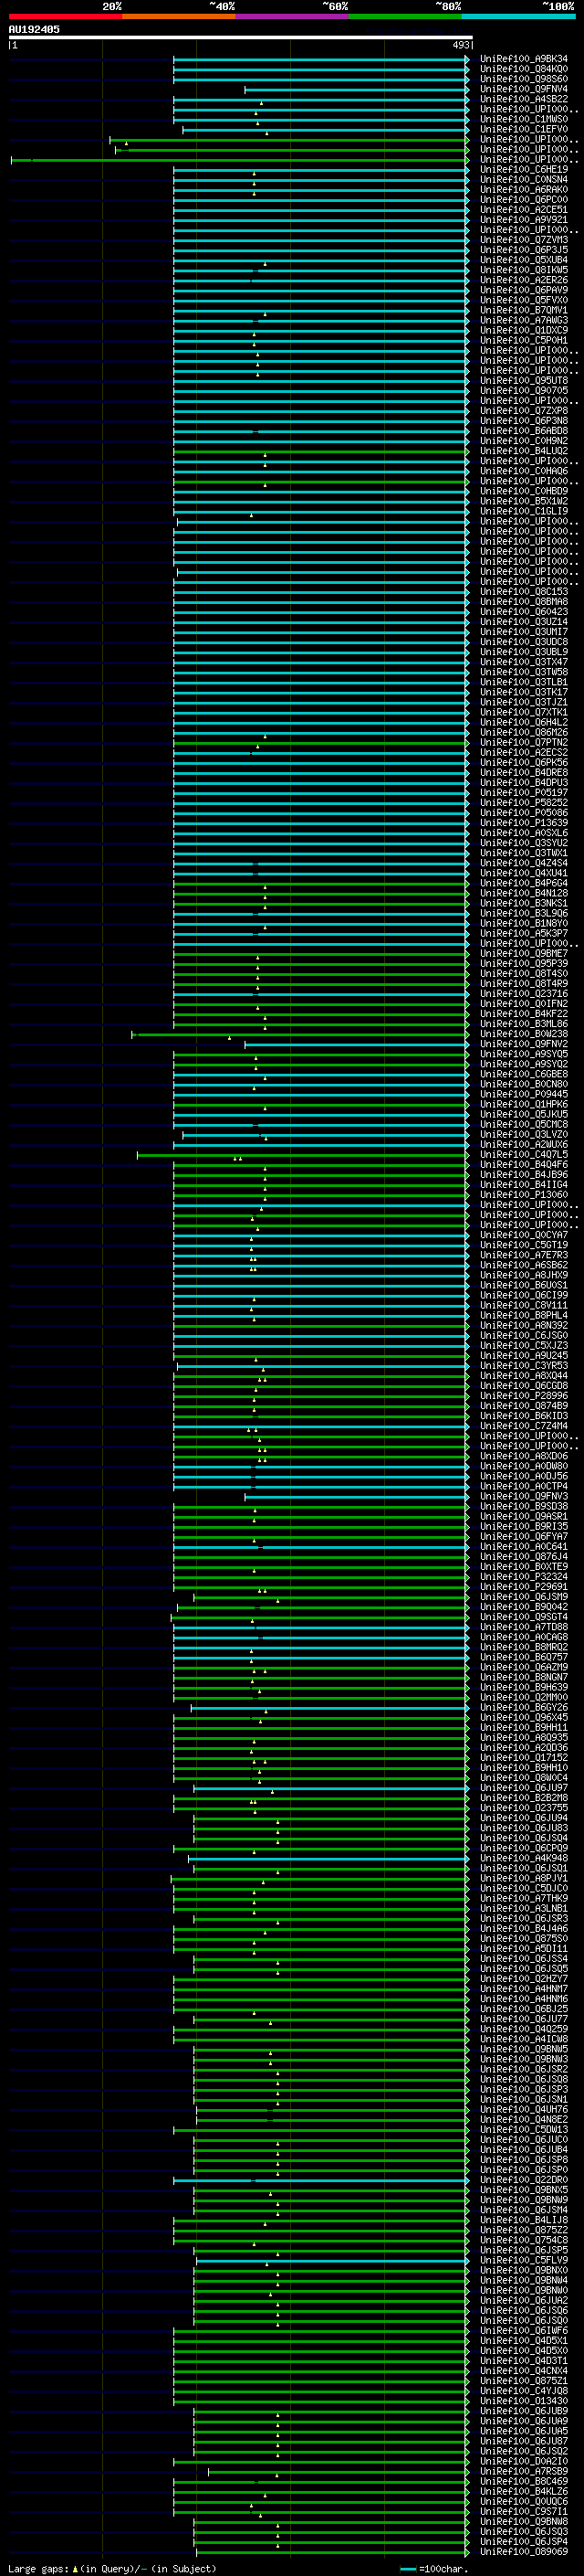This screenshot has width=584, height=2576.
Task: Click hit label UniRef100_Q7ZVM3
Action: pyautogui.click(x=524, y=240)
